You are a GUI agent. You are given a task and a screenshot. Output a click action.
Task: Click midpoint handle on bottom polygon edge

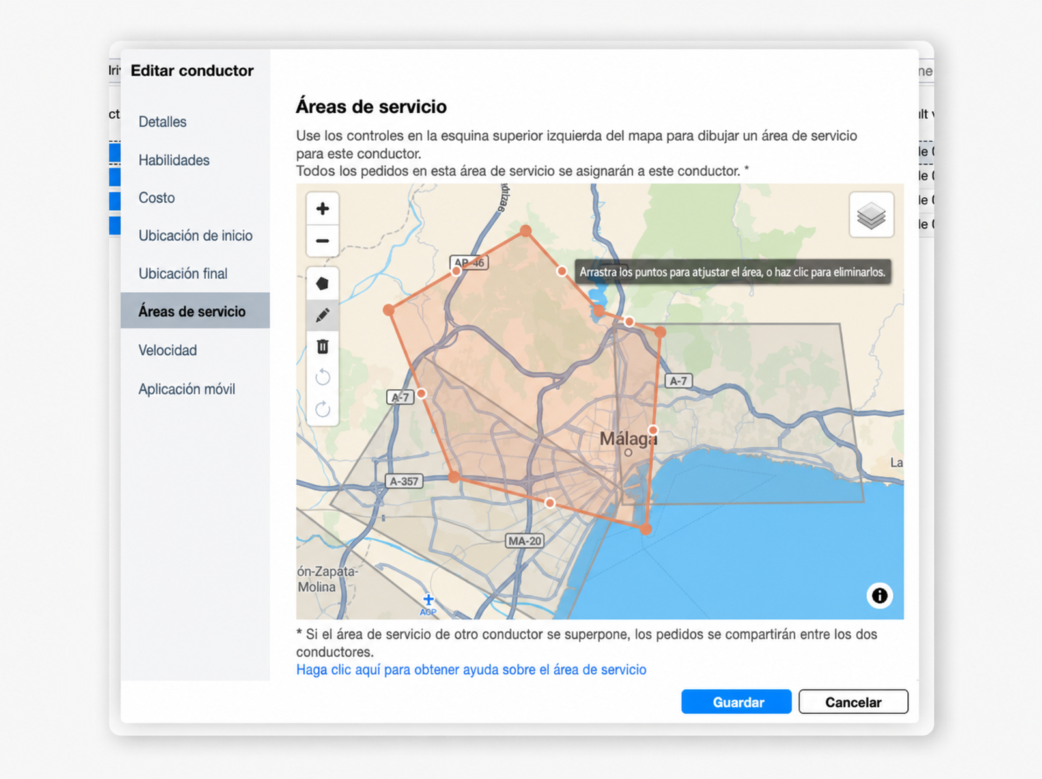click(x=550, y=503)
